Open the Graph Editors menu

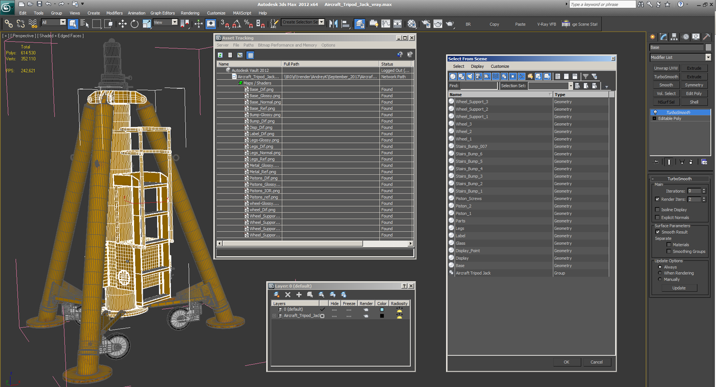tap(163, 13)
